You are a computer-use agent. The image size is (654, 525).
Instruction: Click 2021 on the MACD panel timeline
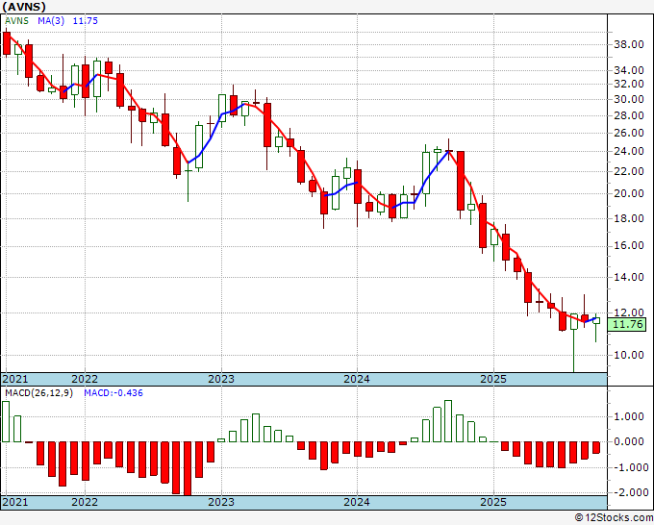(15, 502)
